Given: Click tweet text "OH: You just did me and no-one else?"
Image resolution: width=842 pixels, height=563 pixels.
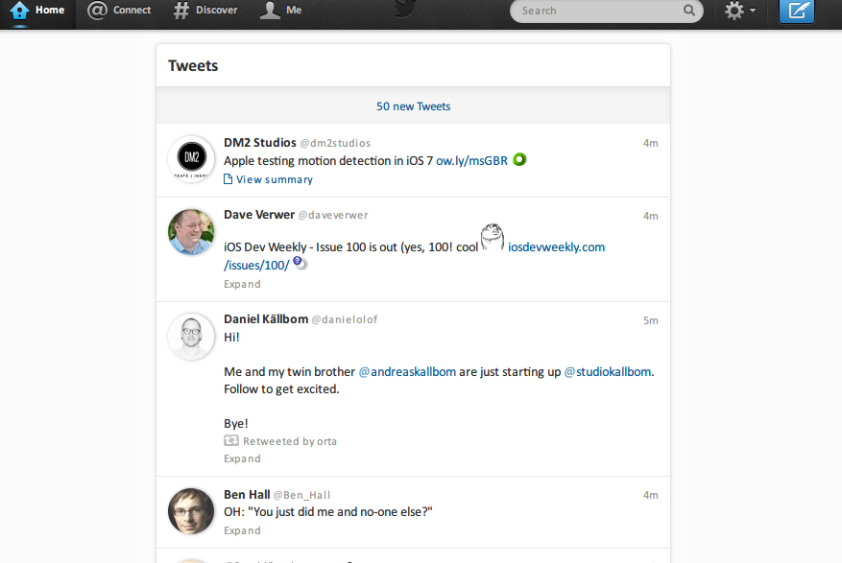Looking at the screenshot, I should 328,512.
